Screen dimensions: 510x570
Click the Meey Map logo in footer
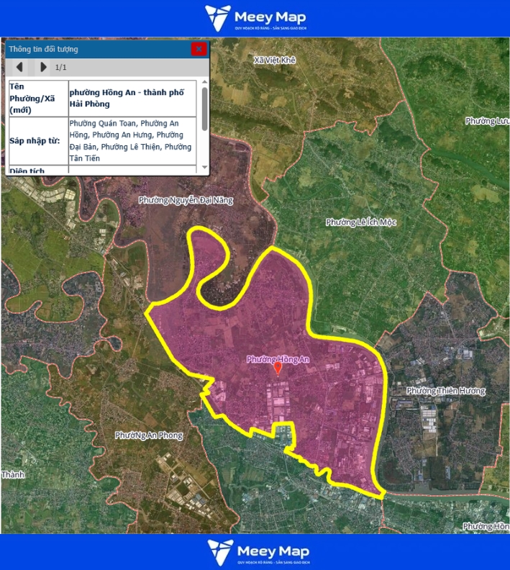[x=257, y=552]
